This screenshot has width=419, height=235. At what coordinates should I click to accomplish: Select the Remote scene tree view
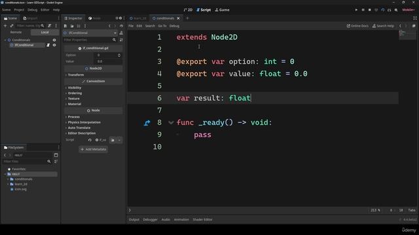16,32
